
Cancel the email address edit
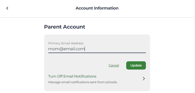[x=114, y=65]
